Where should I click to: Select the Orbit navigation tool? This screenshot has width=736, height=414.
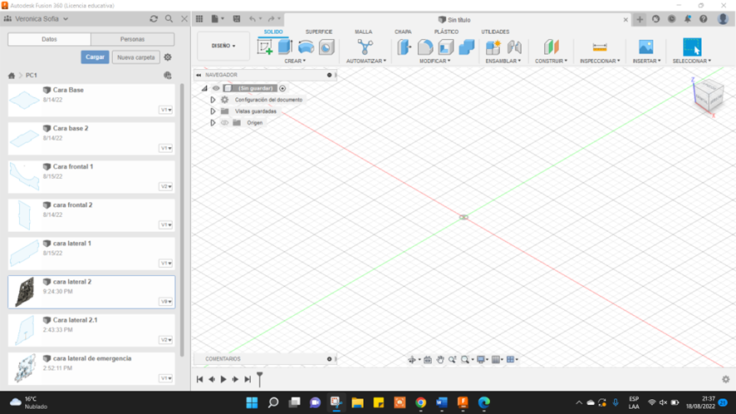[x=412, y=359]
